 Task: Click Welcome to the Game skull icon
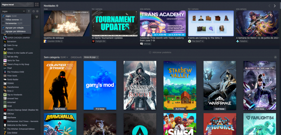point(5,125)
